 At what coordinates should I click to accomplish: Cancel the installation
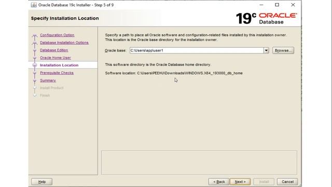coord(287,182)
